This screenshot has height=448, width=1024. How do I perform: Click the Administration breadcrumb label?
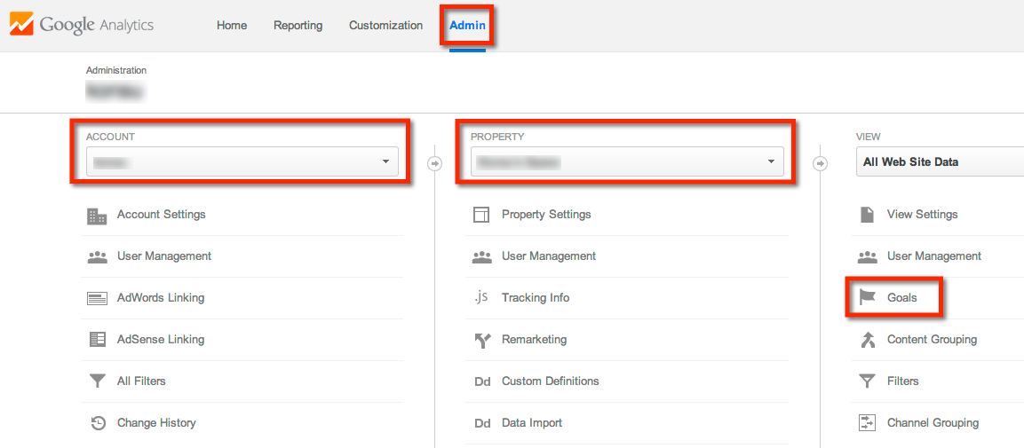pyautogui.click(x=116, y=70)
